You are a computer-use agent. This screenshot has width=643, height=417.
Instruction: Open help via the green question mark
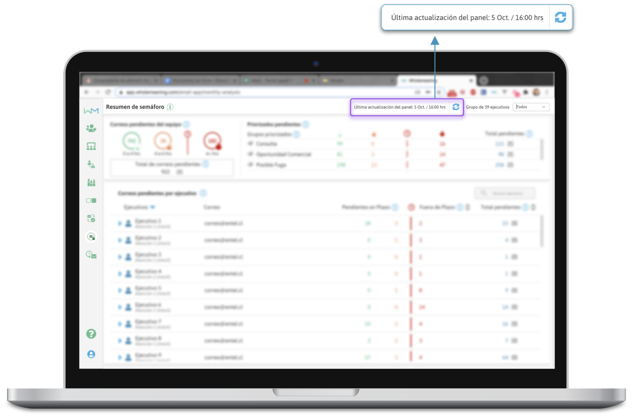[91, 334]
